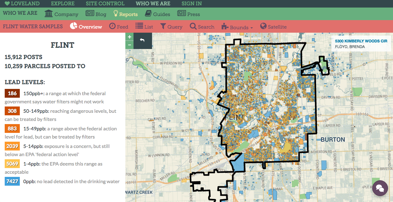The height and width of the screenshot is (202, 393).
Task: Click the Sign In link
Action: click(x=191, y=4)
